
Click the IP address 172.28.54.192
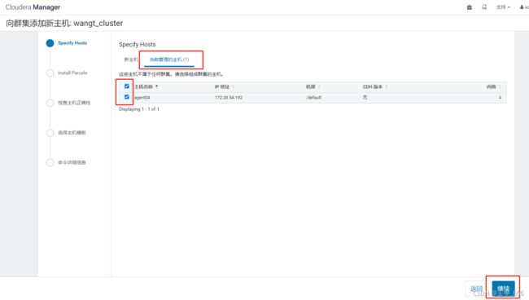click(229, 98)
